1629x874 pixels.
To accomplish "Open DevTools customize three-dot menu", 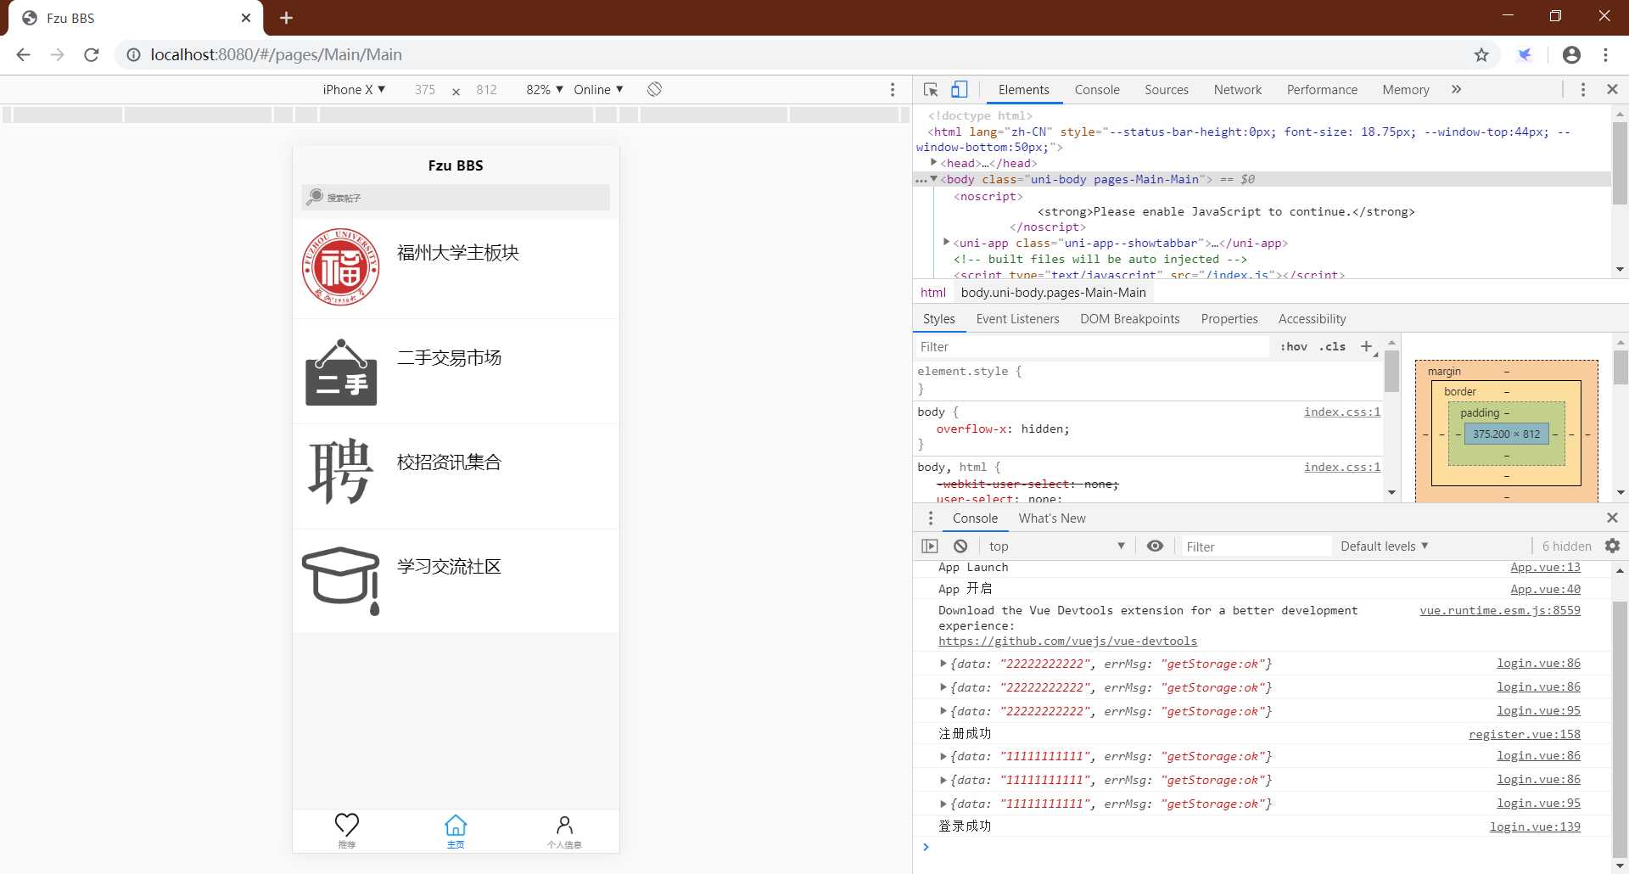I will point(1582,89).
